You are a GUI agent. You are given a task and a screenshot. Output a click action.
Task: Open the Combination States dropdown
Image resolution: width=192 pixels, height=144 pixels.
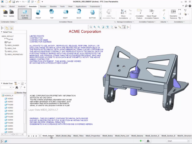8,22
